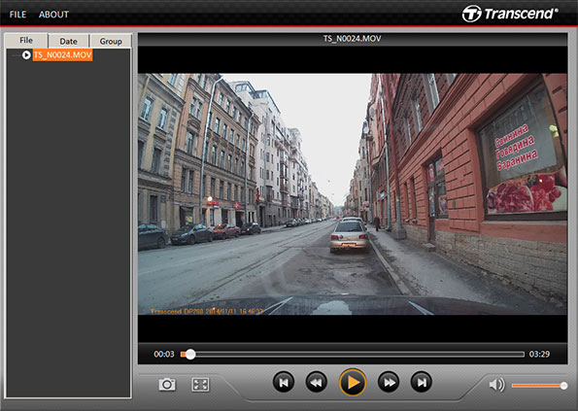Click the Transcend logo

click(510, 14)
